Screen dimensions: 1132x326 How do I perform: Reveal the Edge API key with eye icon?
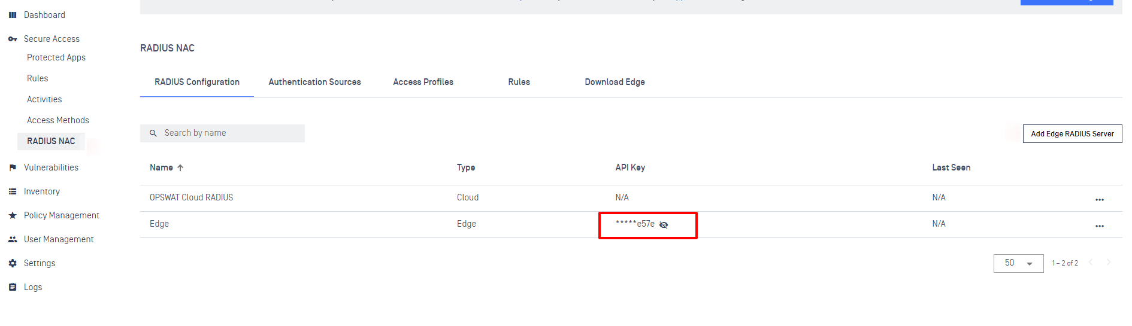coord(664,225)
